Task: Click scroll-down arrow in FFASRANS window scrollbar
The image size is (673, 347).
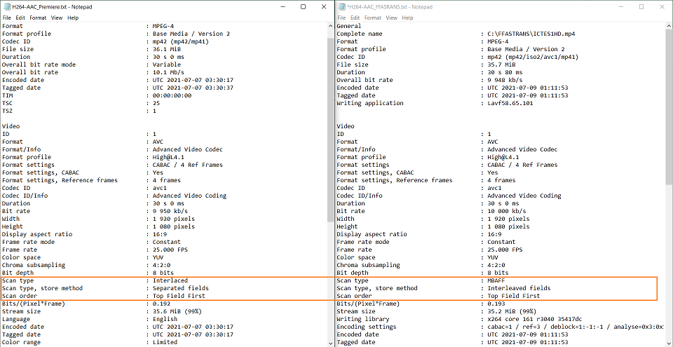Action: 669,343
